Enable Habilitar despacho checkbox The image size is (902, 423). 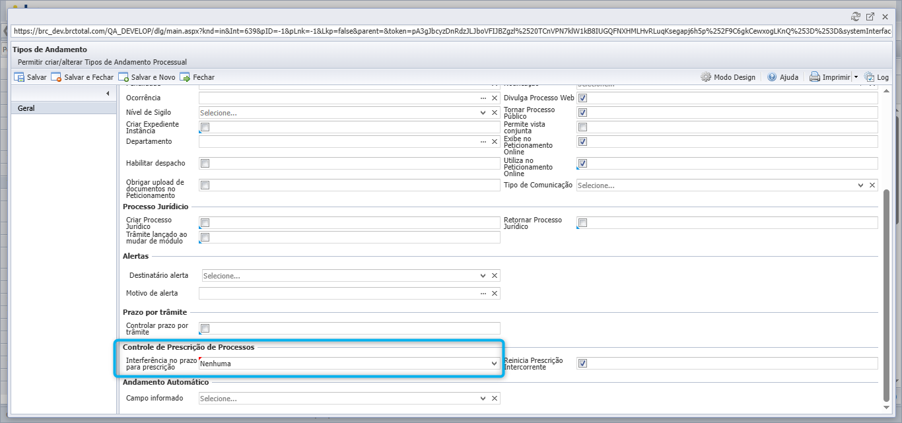(205, 164)
